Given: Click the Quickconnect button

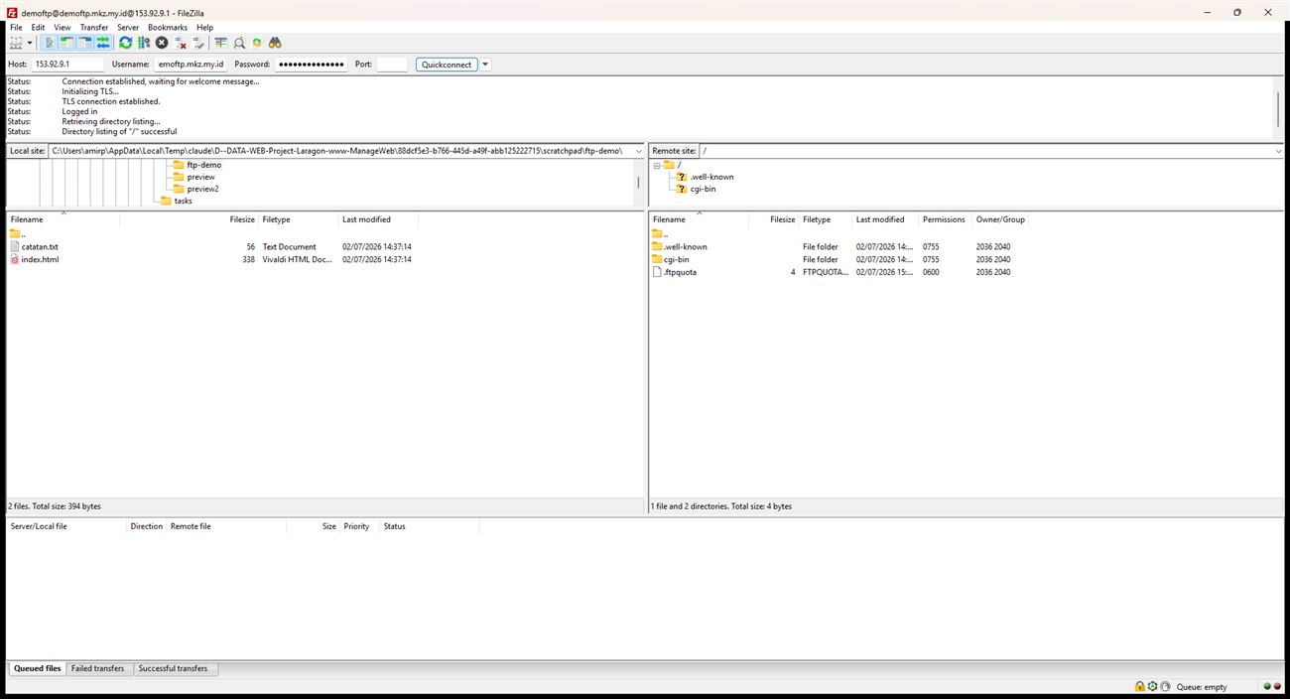Looking at the screenshot, I should pos(447,65).
